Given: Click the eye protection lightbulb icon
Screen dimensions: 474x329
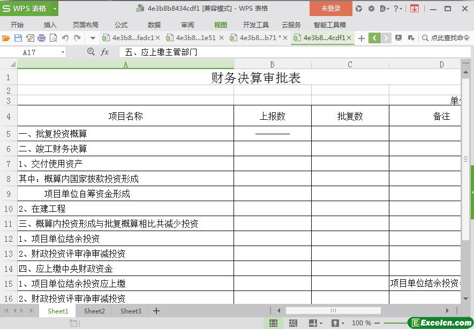Looking at the screenshot, I should [x=335, y=323].
